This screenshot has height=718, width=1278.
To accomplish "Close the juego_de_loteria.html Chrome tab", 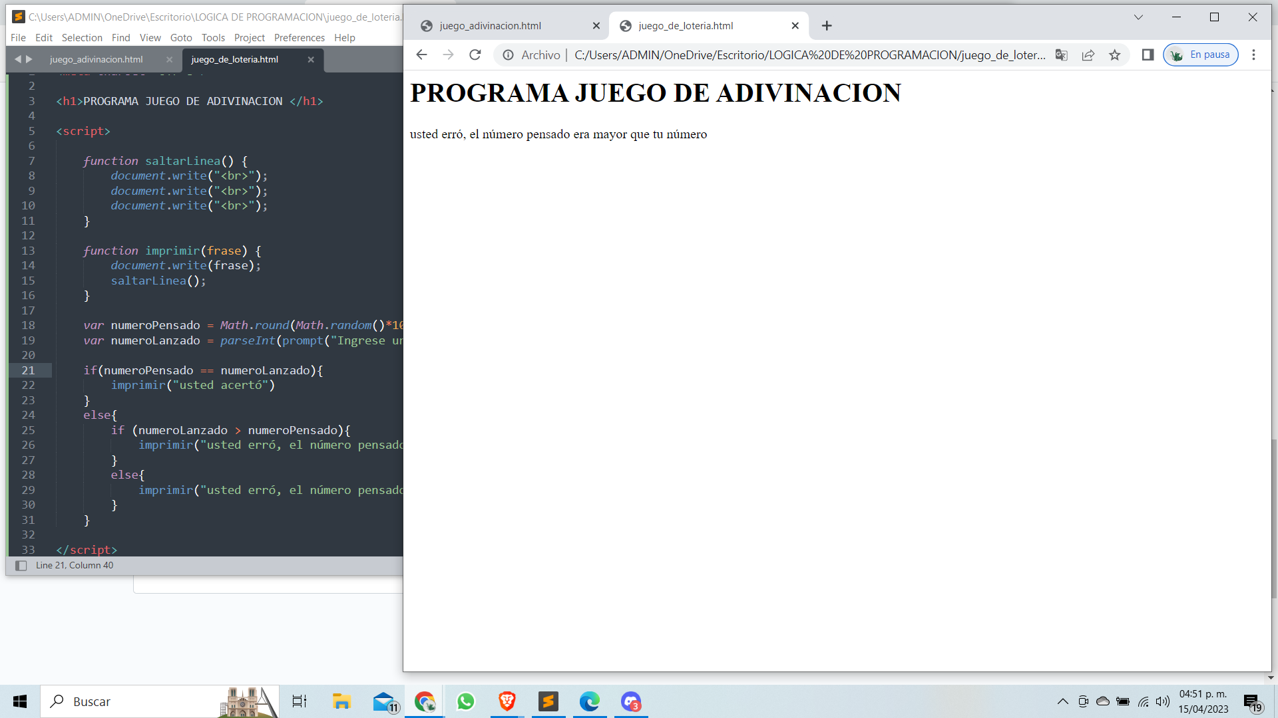I will coord(795,25).
